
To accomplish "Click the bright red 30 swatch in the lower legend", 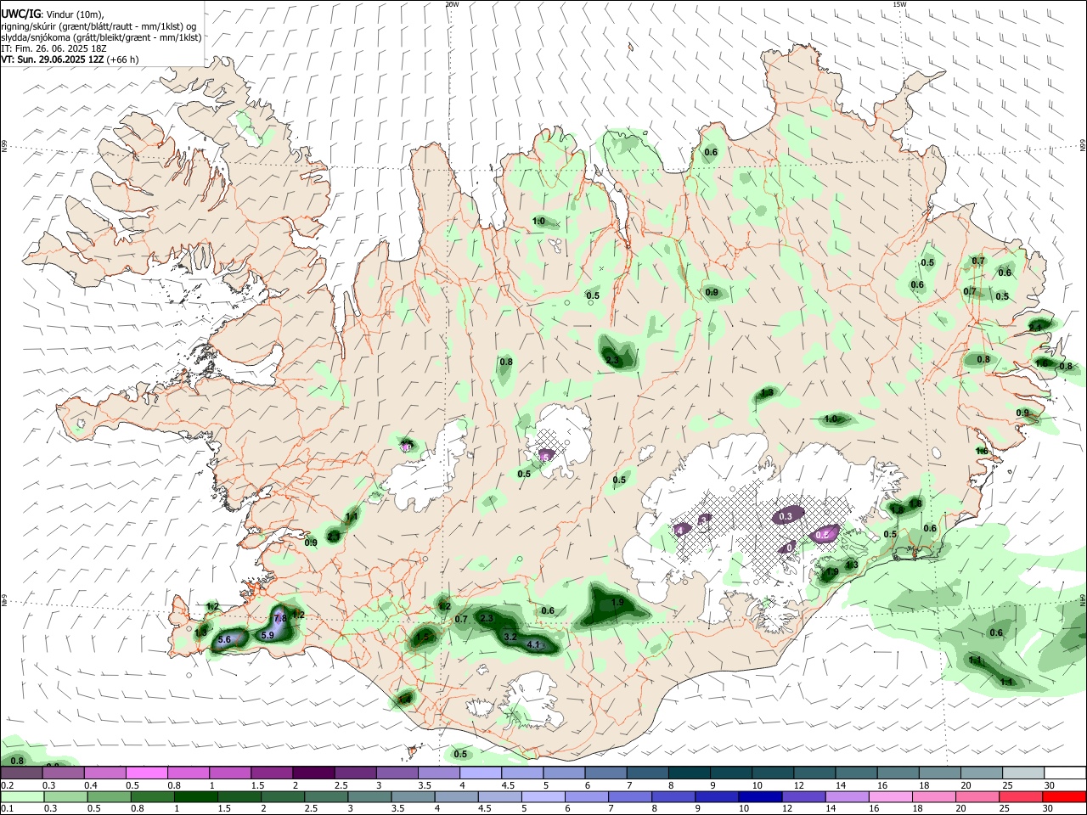I will point(1064,796).
